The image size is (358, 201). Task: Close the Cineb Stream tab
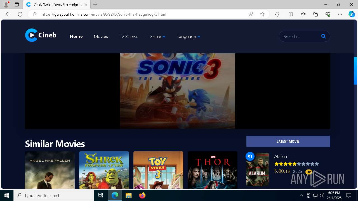point(86,4)
